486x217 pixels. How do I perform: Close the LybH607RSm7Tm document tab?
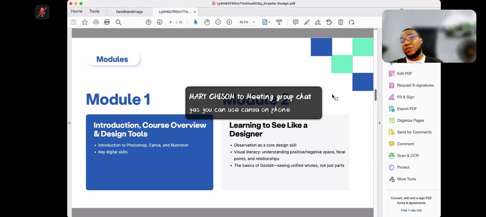tap(195, 12)
